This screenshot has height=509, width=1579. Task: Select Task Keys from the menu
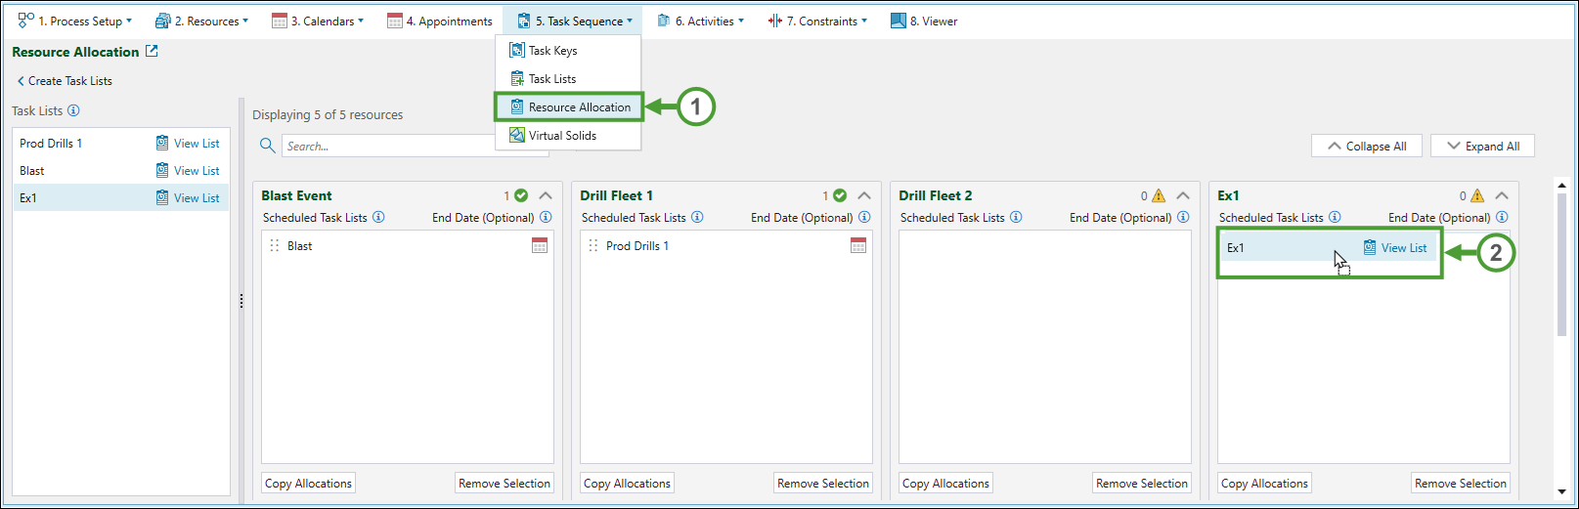coord(552,51)
